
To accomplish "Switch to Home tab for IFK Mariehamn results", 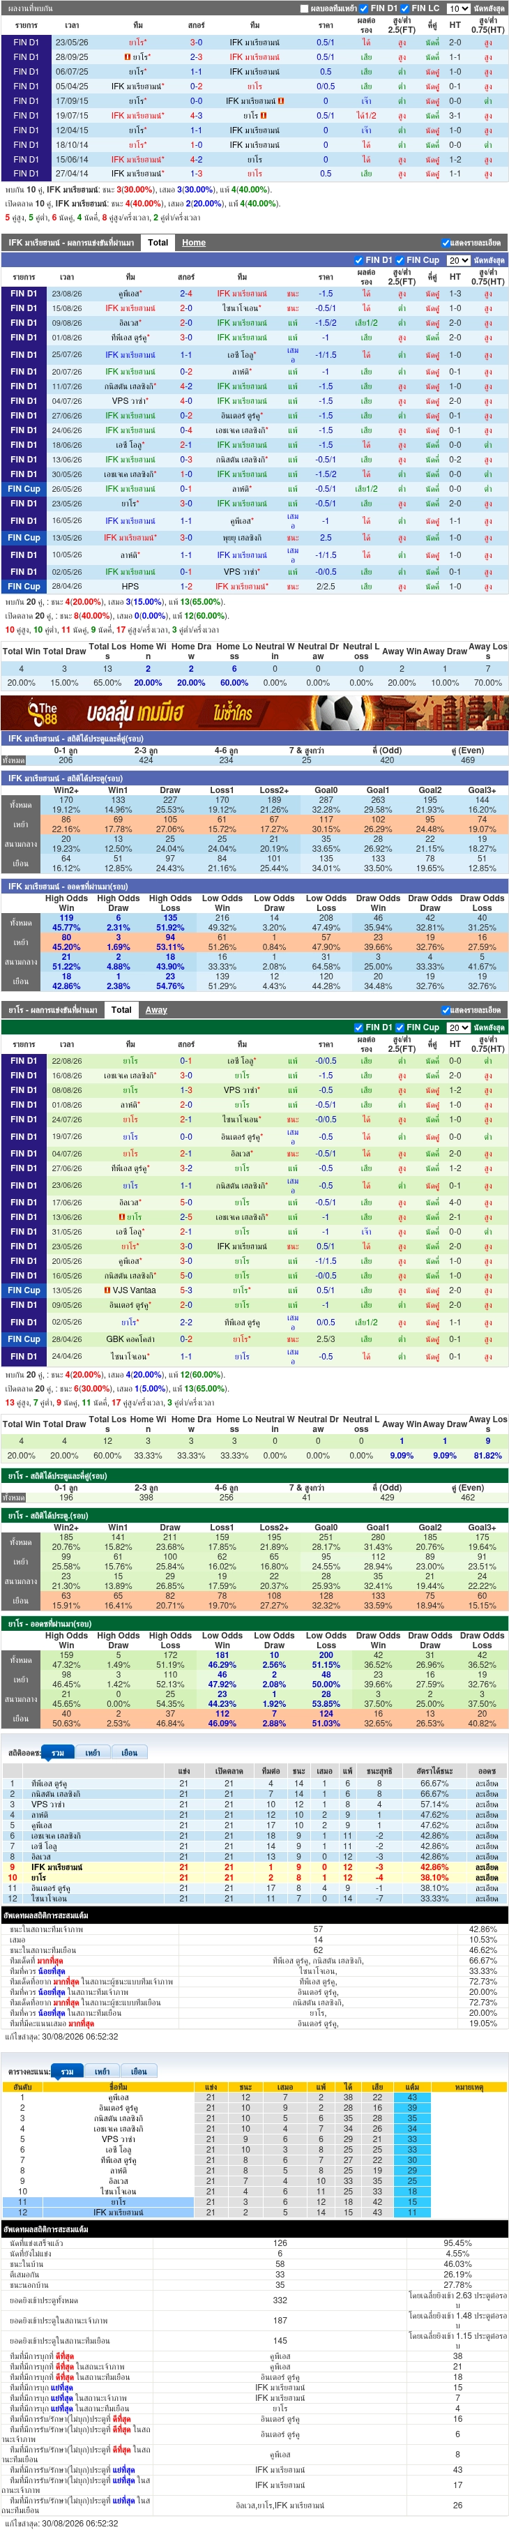I will (194, 243).
